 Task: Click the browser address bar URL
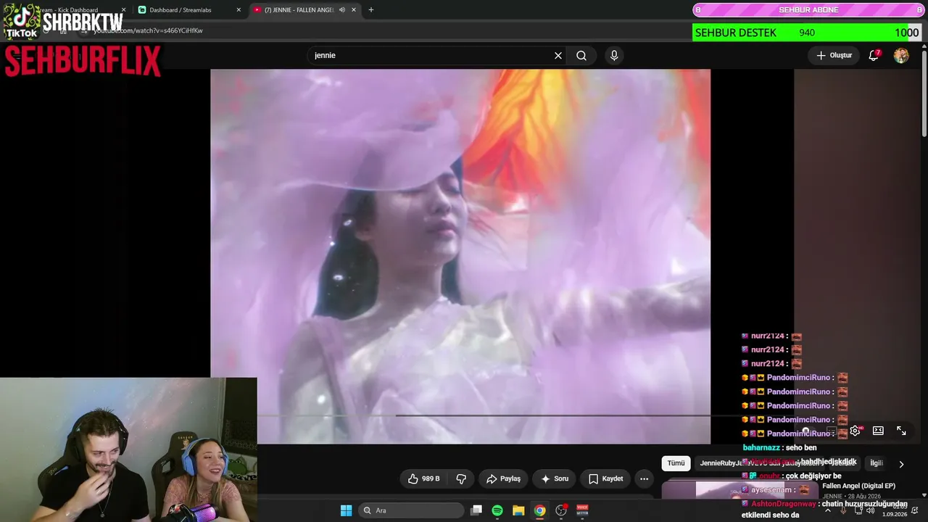point(148,31)
